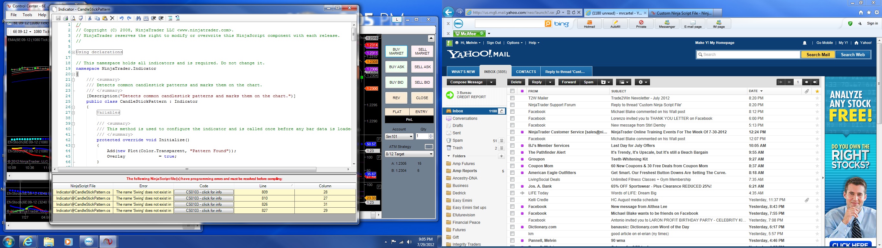Select checkbox beside NinjaTrader Support Forum email

click(512, 105)
